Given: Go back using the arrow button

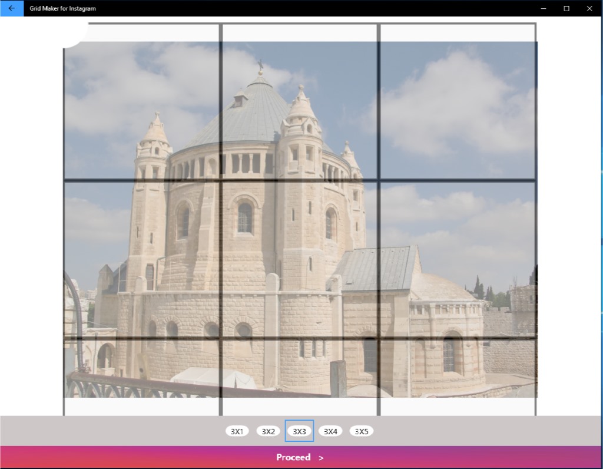Looking at the screenshot, I should pos(12,8).
